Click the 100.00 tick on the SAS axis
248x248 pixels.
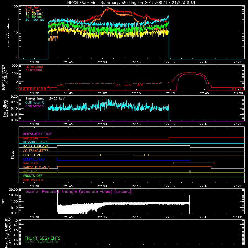[12, 189]
